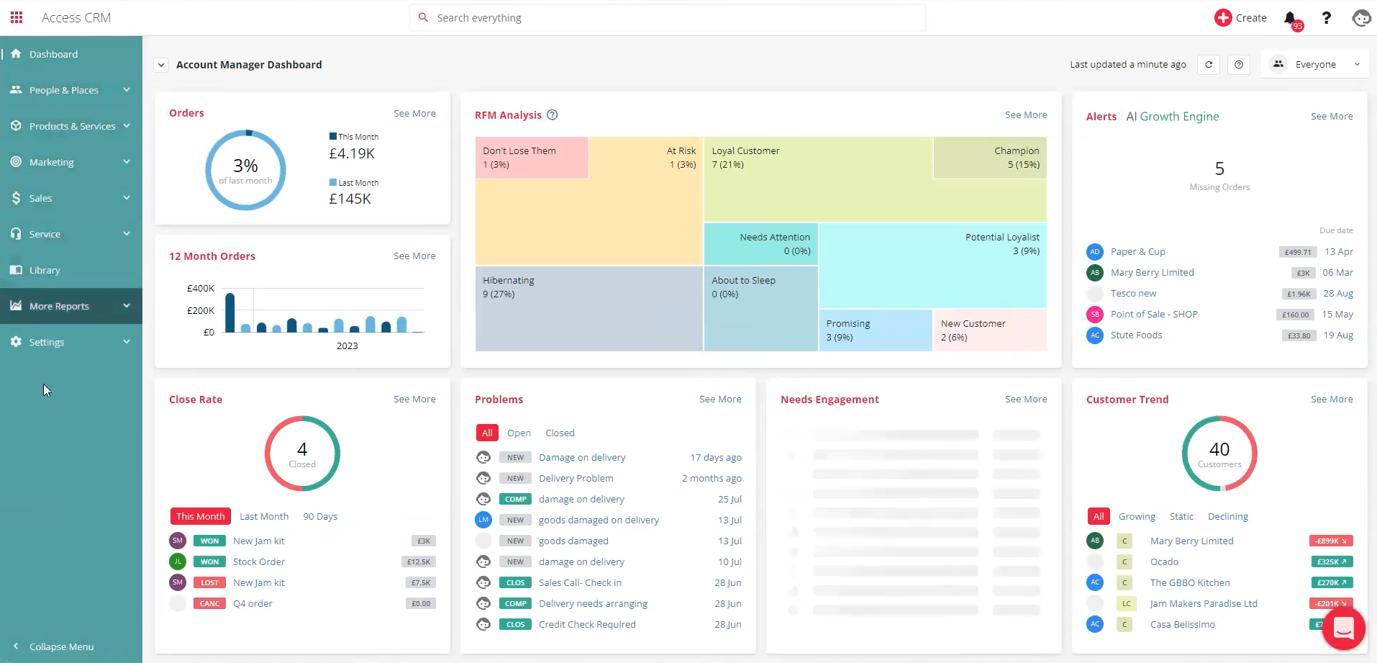This screenshot has width=1377, height=663.
Task: Click Create to add a record
Action: 1241,17
